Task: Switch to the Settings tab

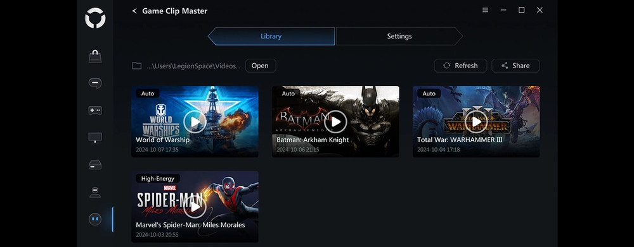Action: click(x=399, y=36)
